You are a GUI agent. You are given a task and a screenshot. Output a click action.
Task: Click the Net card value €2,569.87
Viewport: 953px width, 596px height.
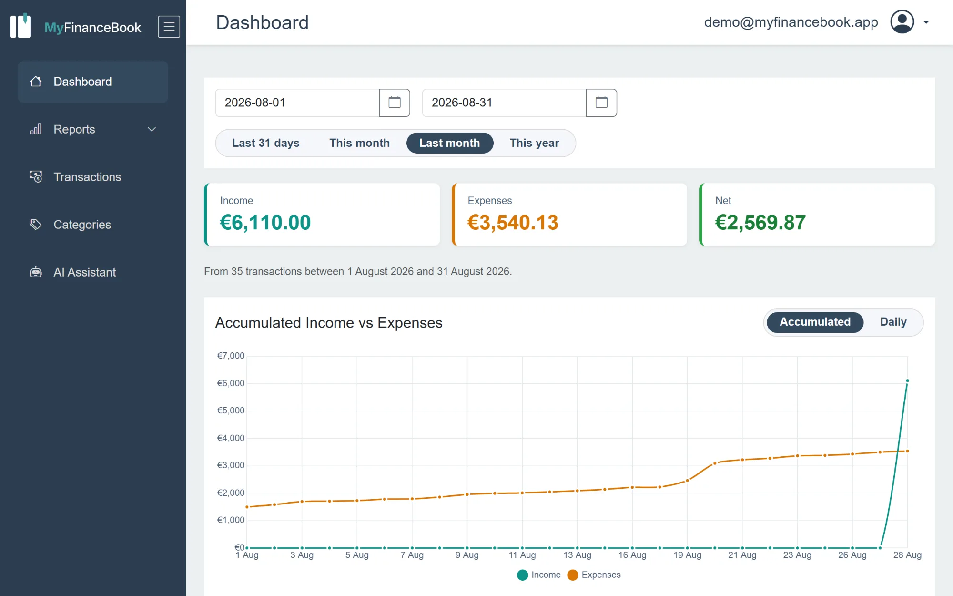point(760,223)
